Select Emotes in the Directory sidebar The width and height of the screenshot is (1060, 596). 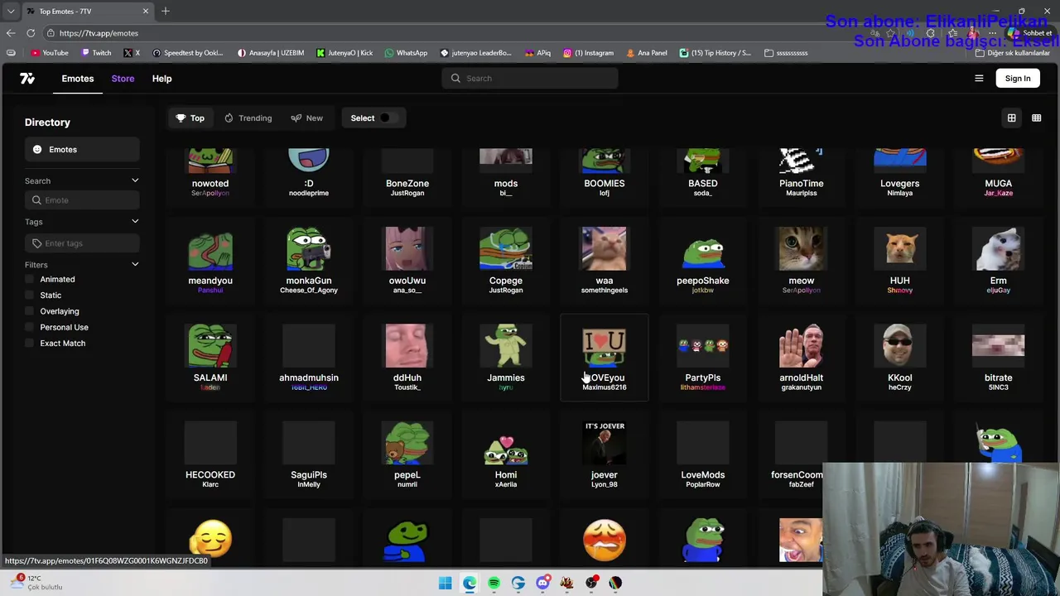coord(82,150)
